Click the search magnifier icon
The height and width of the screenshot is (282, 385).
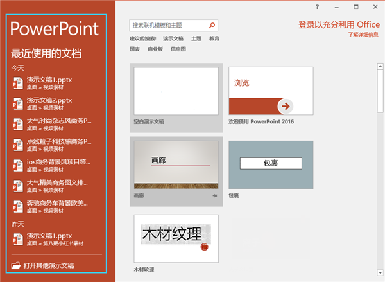pyautogui.click(x=212, y=25)
